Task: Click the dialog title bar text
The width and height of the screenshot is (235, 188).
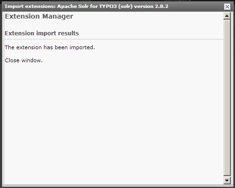Action: 87,6
